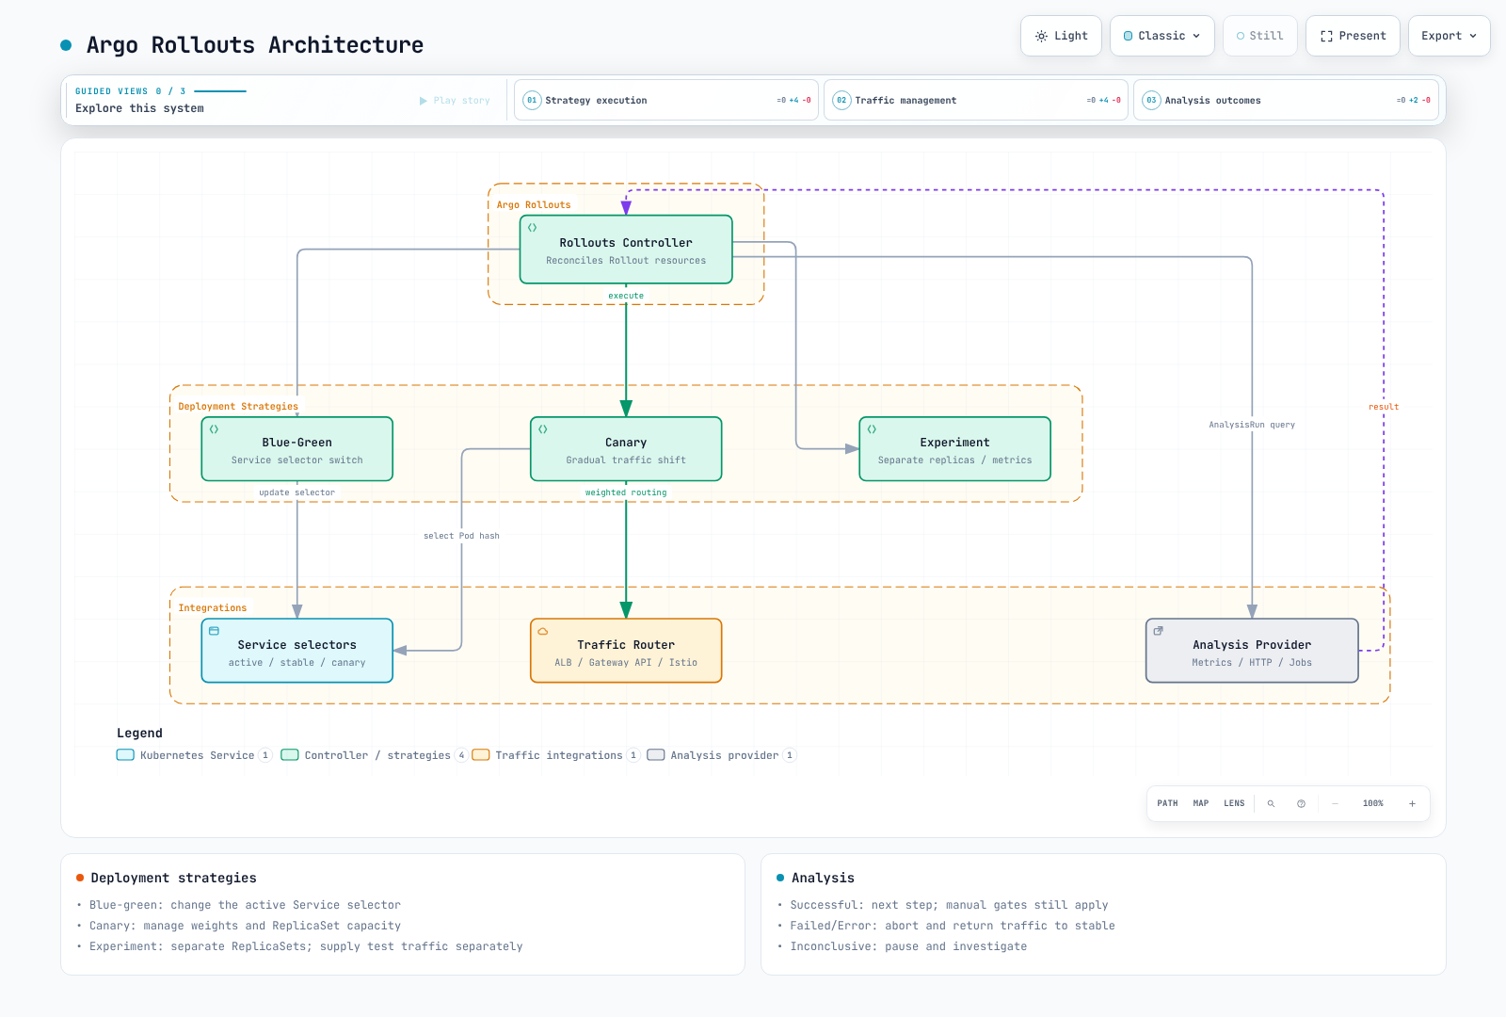Click the code icon on Rollouts Controller
The height and width of the screenshot is (1017, 1506).
pyautogui.click(x=533, y=228)
